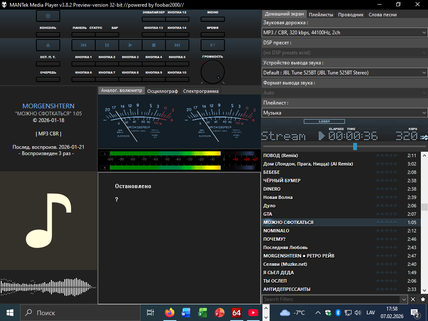Viewport: 428px width, 321px height.
Task: Toggle the Консоль button
Action: point(48,35)
